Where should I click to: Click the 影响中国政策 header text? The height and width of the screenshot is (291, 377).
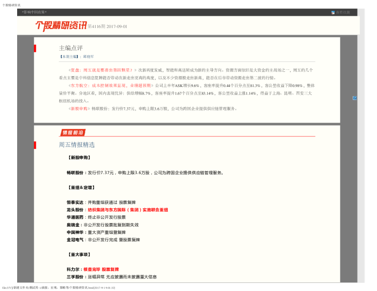point(34,12)
